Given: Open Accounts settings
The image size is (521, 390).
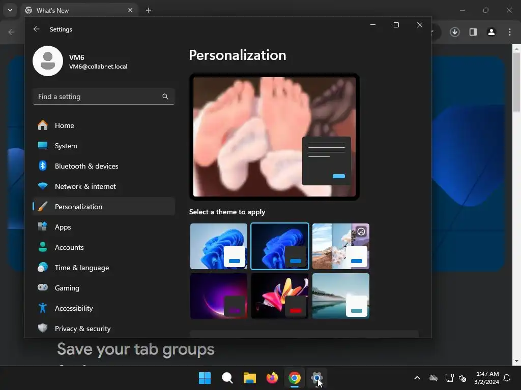Looking at the screenshot, I should pyautogui.click(x=104, y=247).
